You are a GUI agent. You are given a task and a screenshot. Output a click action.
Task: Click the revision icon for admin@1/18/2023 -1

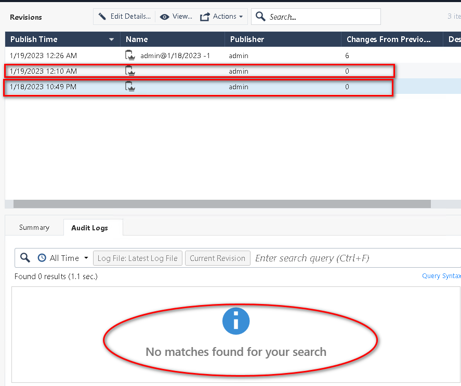tap(130, 56)
